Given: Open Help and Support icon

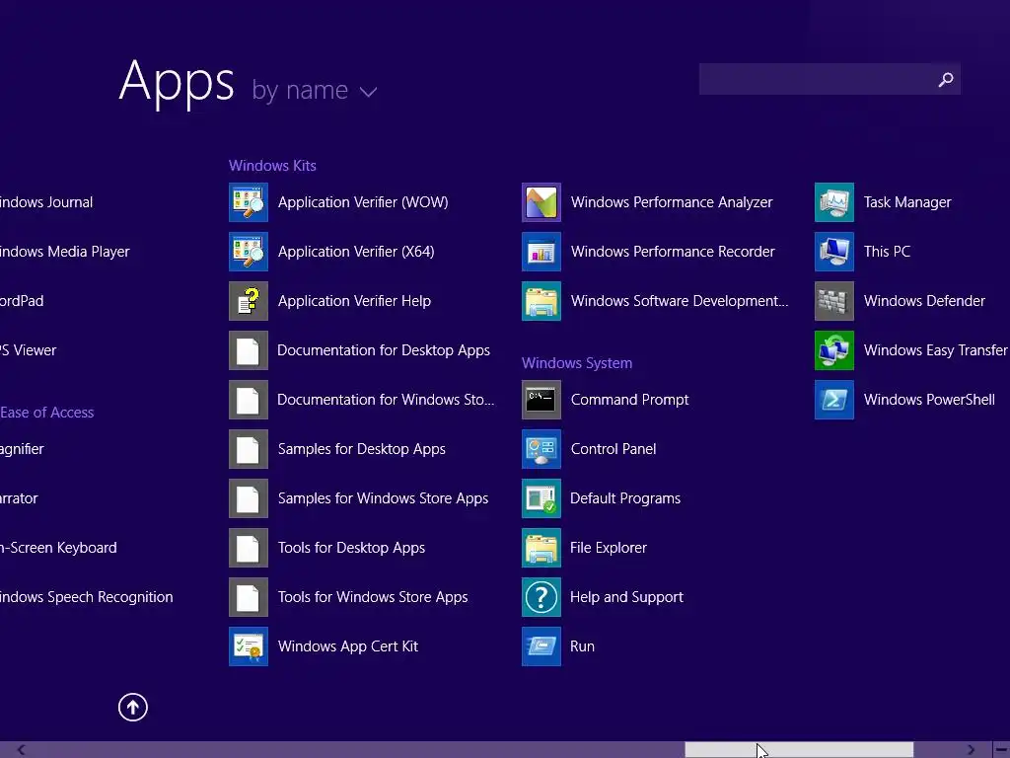Looking at the screenshot, I should [541, 597].
